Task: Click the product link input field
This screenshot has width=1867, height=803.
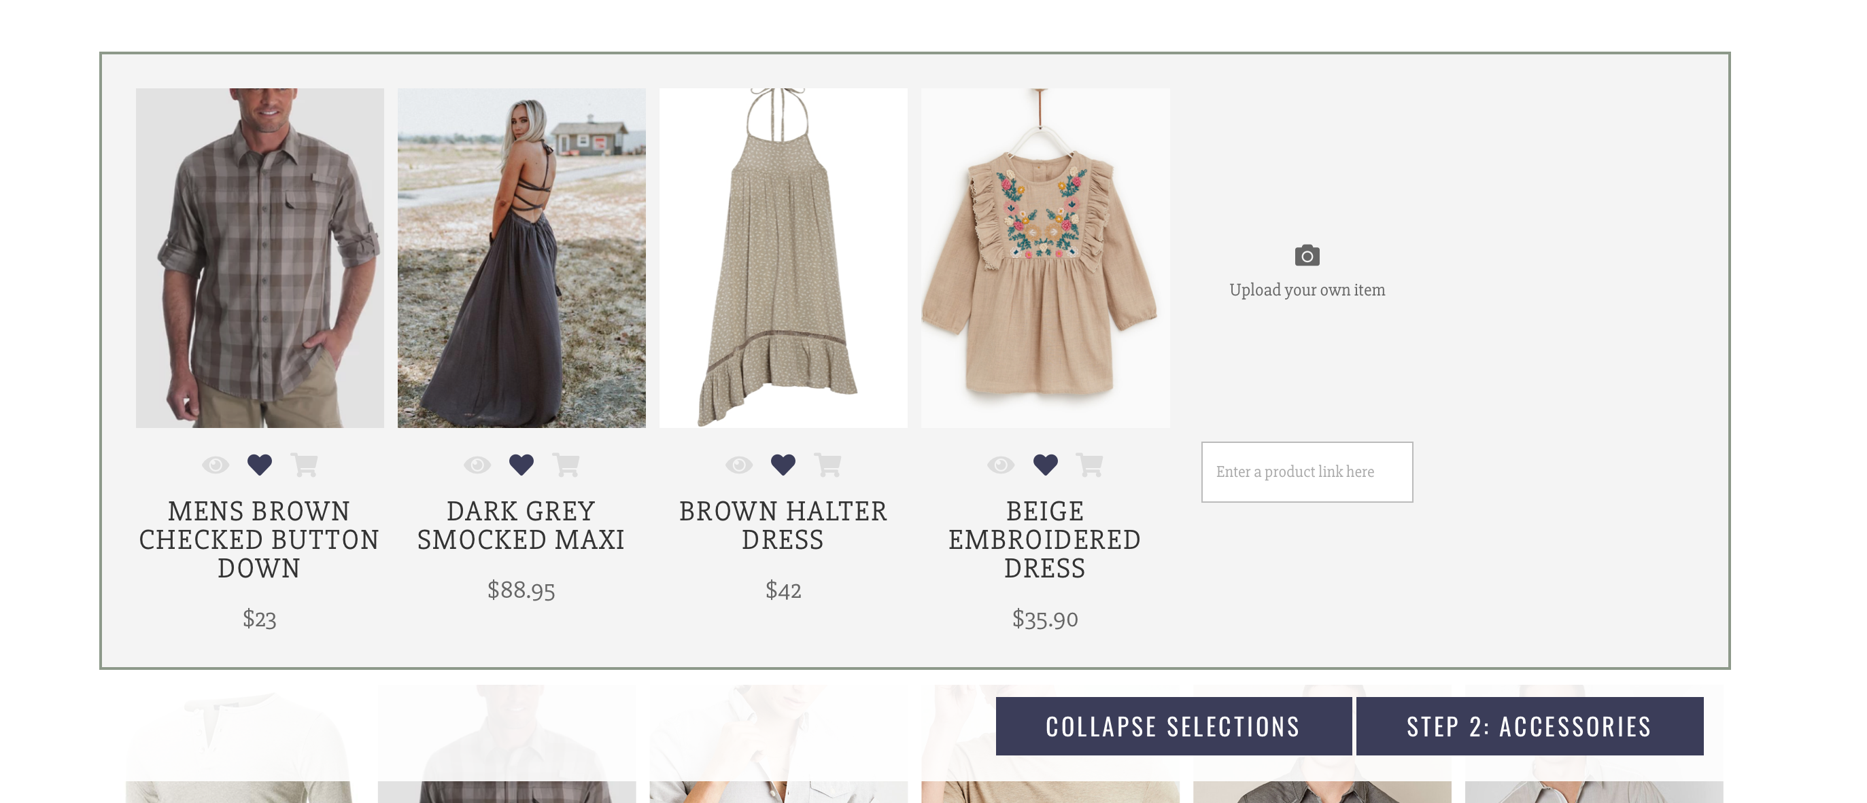Action: [1307, 472]
